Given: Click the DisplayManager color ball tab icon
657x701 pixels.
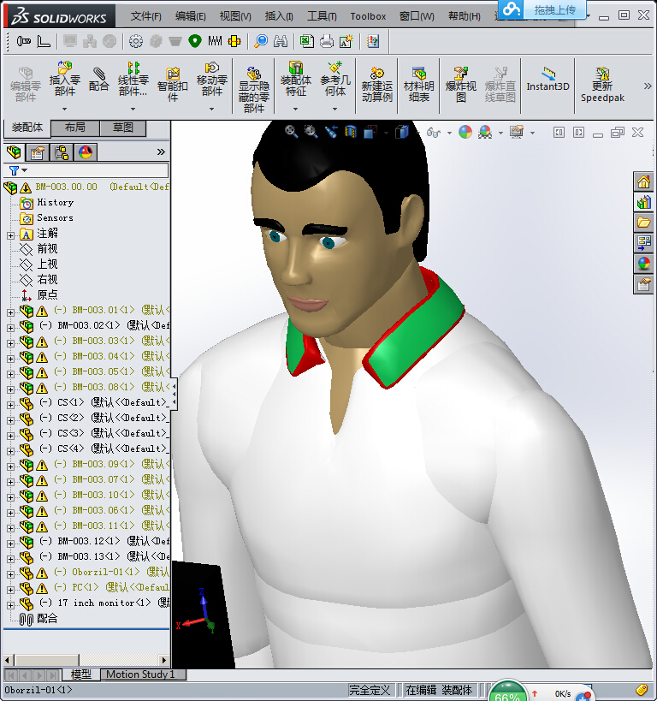Looking at the screenshot, I should click(x=86, y=152).
